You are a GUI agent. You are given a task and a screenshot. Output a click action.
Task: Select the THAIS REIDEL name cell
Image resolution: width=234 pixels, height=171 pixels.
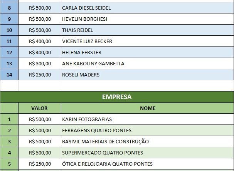click(77, 30)
